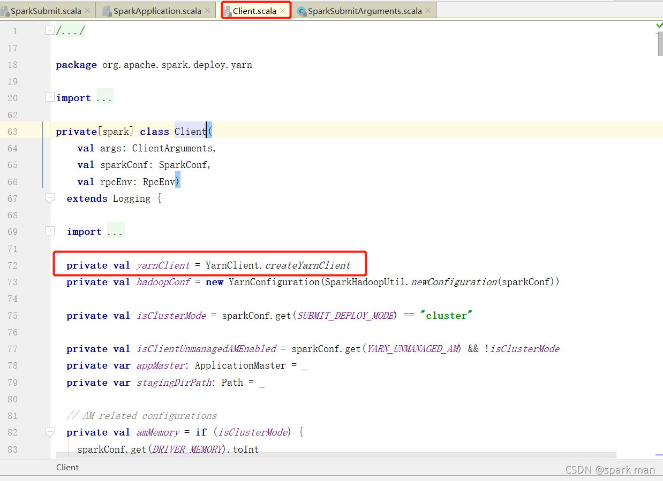Click line number 72 in the gutter

(12, 265)
